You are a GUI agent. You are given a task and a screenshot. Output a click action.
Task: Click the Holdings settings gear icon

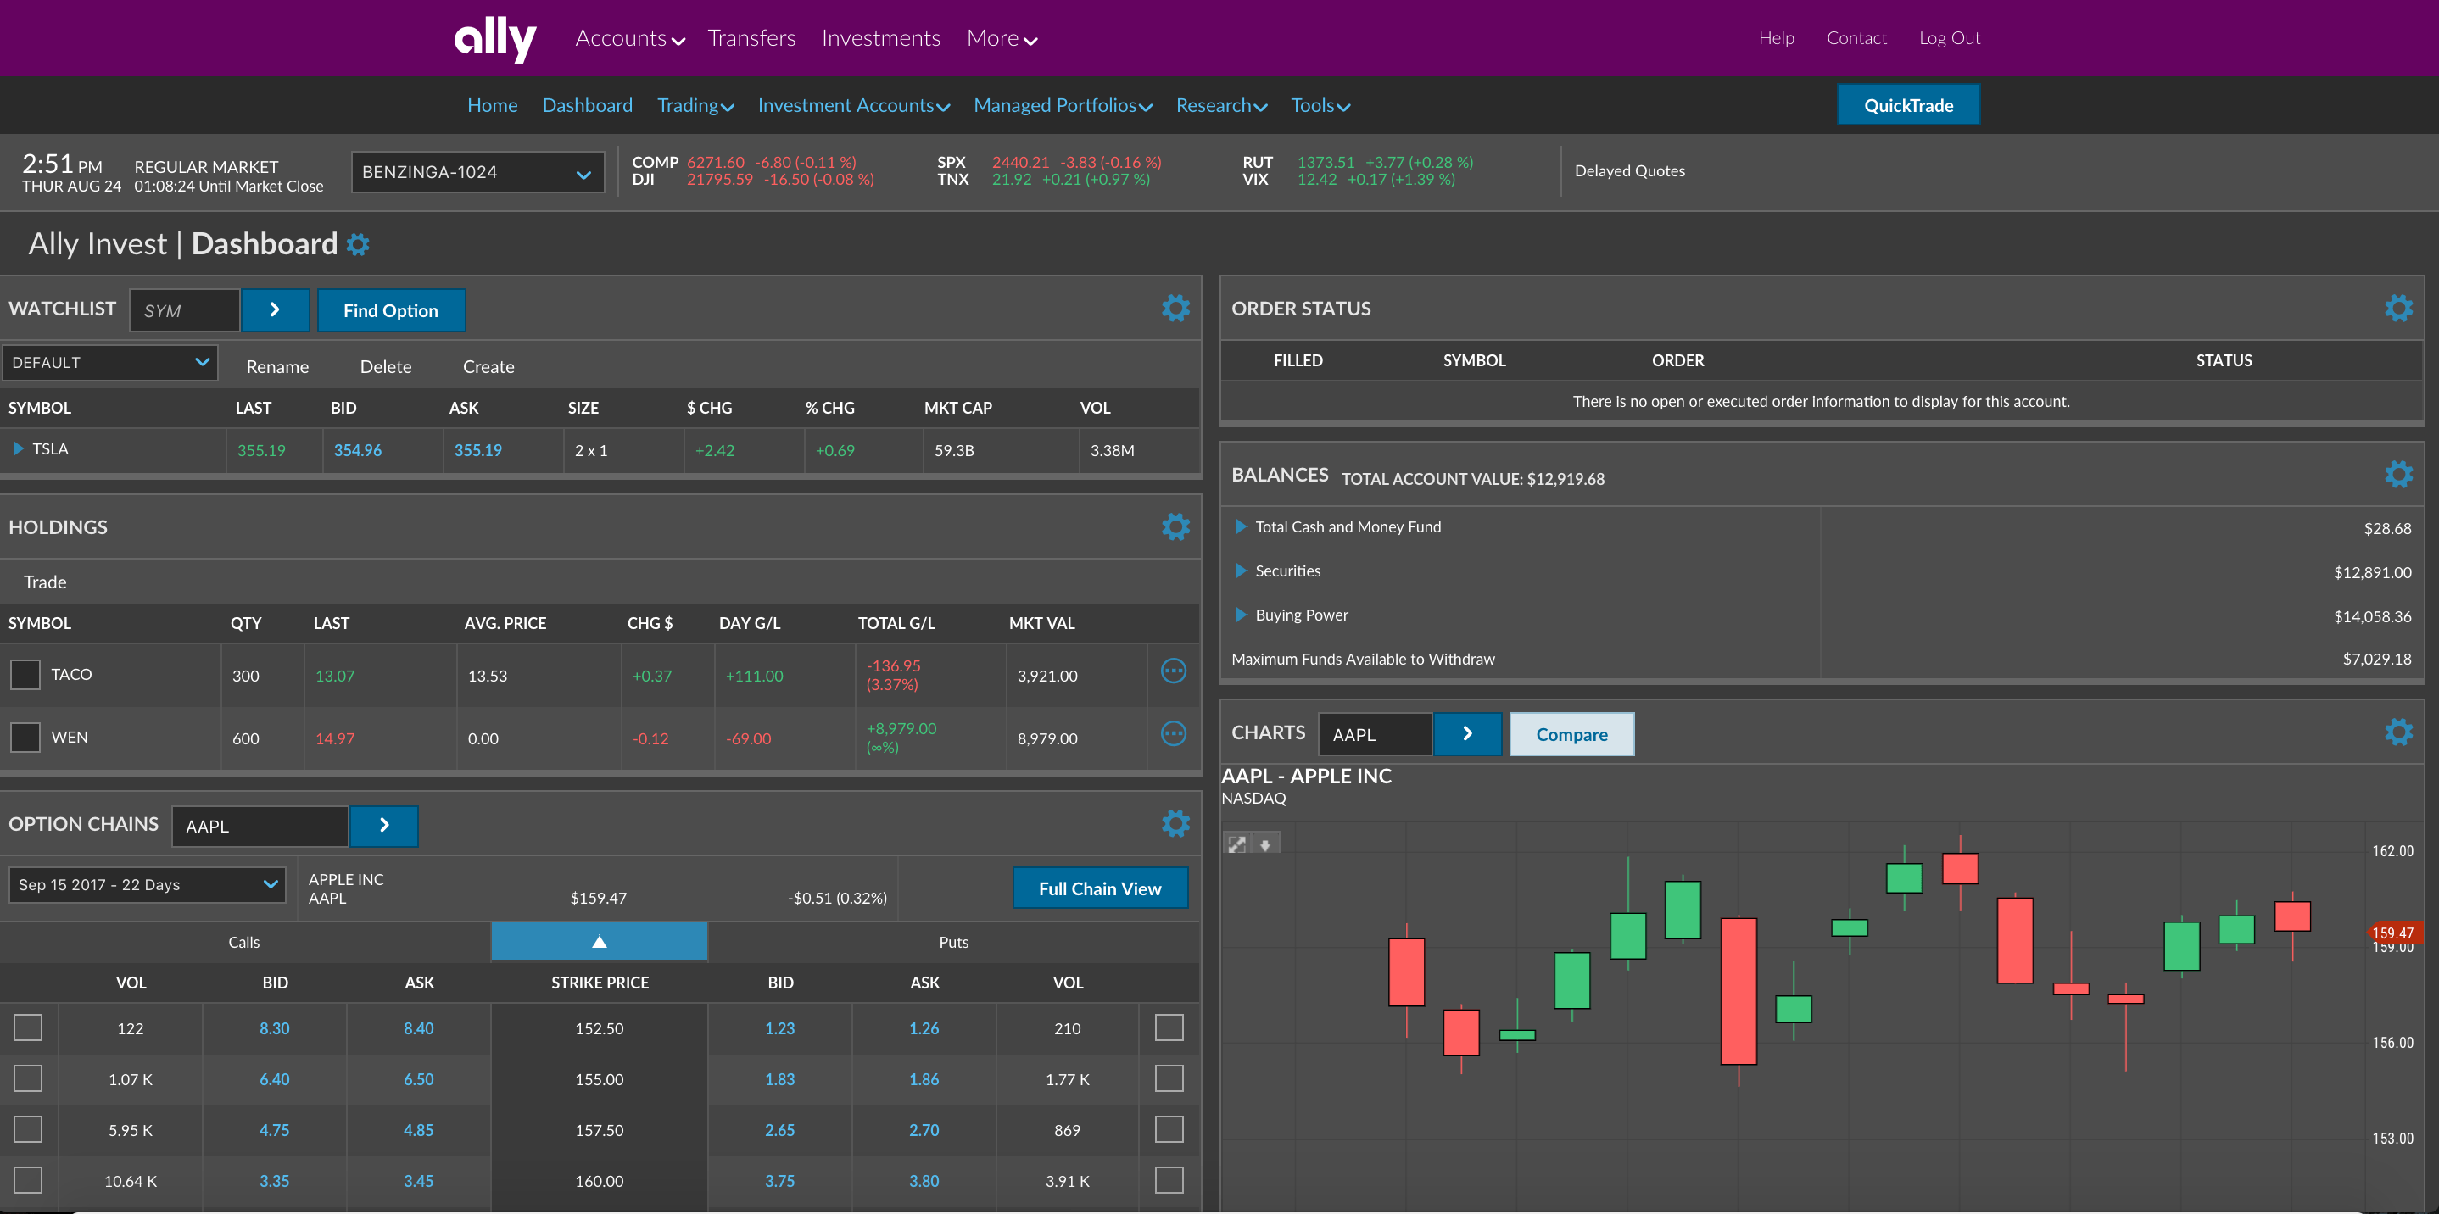click(1176, 527)
